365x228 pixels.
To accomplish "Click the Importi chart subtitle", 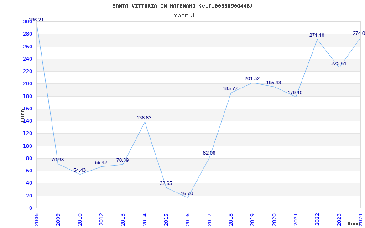I will click(182, 16).
